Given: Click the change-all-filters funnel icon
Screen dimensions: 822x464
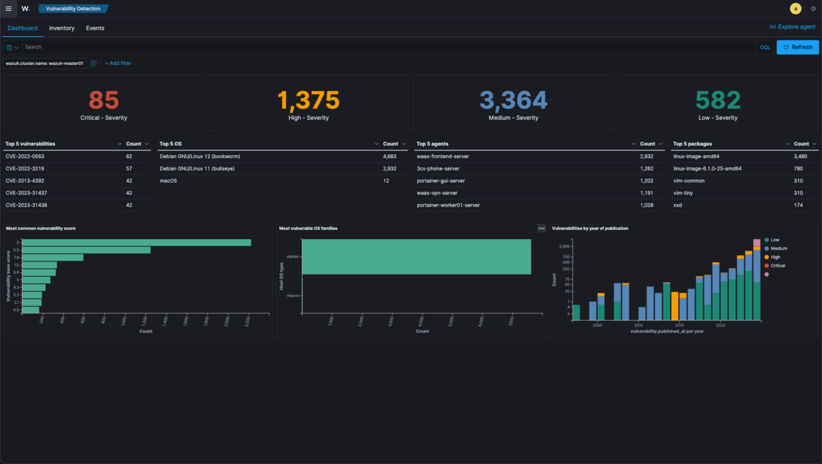Looking at the screenshot, I should [93, 63].
